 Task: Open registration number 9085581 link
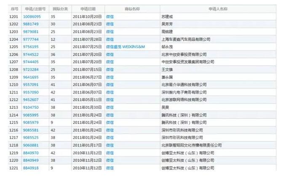point(31,130)
